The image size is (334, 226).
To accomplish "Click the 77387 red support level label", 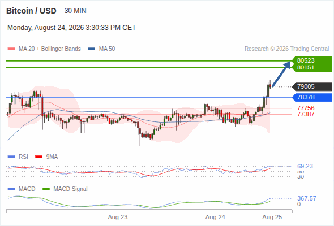I will point(306,114).
